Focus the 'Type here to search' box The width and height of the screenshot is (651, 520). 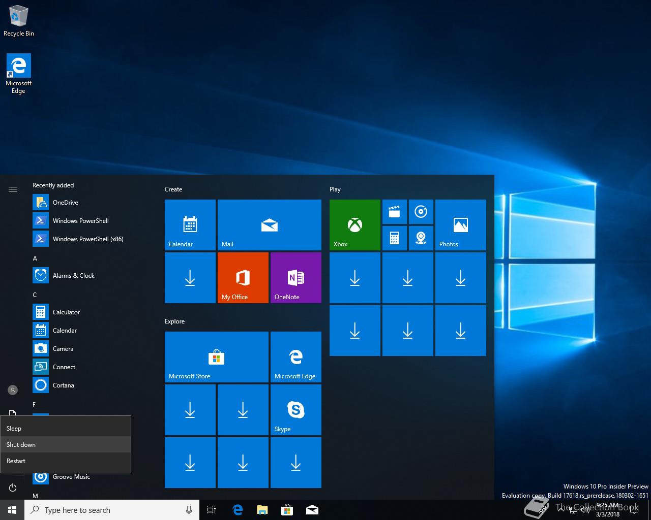112,510
